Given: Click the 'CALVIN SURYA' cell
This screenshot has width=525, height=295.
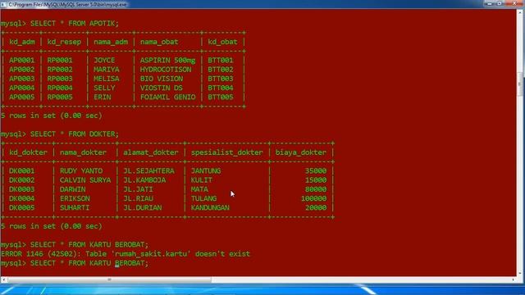Looking at the screenshot, I should click(x=85, y=180).
